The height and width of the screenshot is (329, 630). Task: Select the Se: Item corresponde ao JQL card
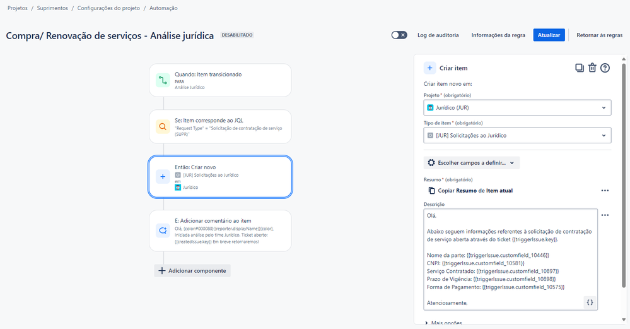click(220, 127)
